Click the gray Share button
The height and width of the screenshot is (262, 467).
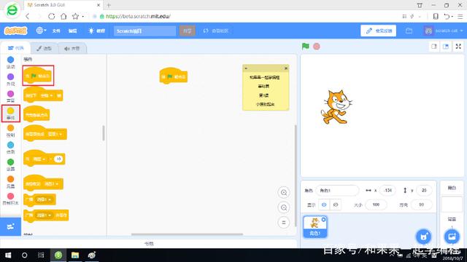[187, 31]
